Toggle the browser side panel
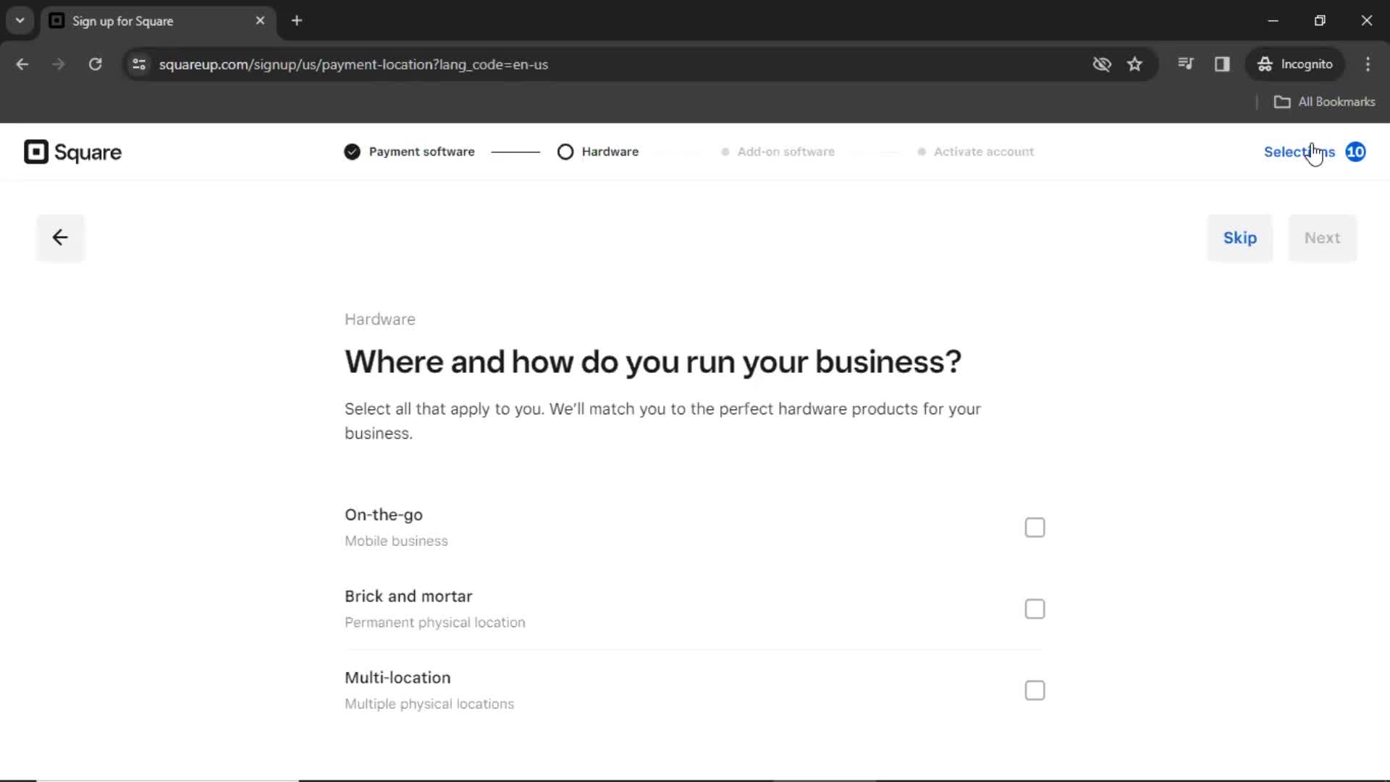This screenshot has width=1390, height=782. [x=1222, y=64]
